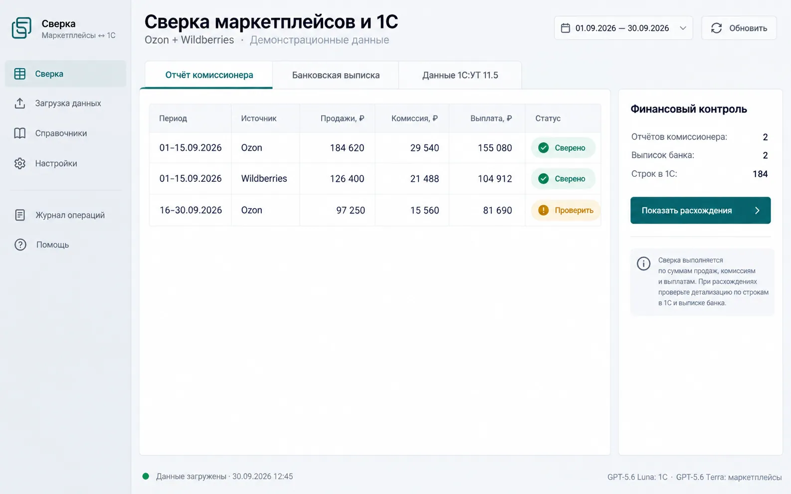This screenshot has height=494, width=791.
Task: Click Сверено badge in Wildberries row
Action: [x=563, y=179]
